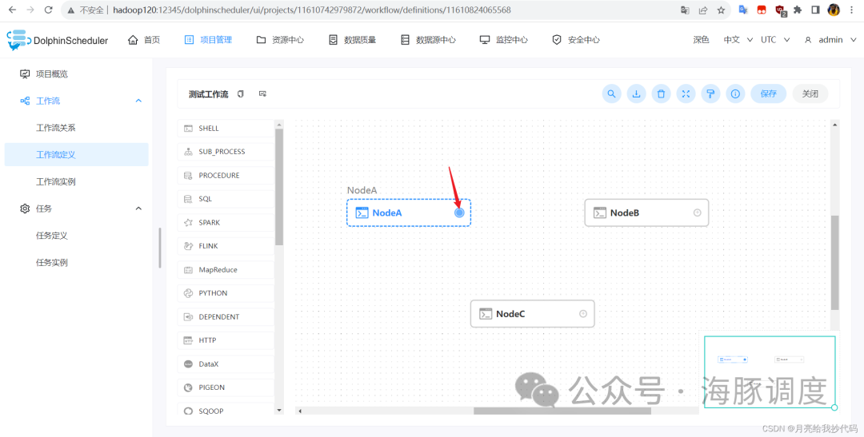Open 安全中心 in the top menu
864x437 pixels.
coord(576,40)
